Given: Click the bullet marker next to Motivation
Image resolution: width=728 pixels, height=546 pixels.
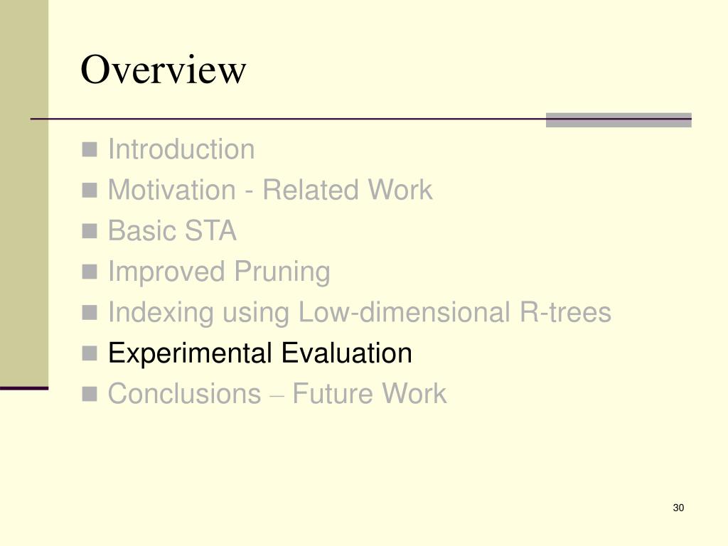Looking at the screenshot, I should click(x=90, y=191).
